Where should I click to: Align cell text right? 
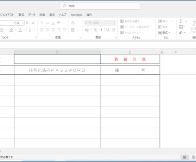[53, 30]
